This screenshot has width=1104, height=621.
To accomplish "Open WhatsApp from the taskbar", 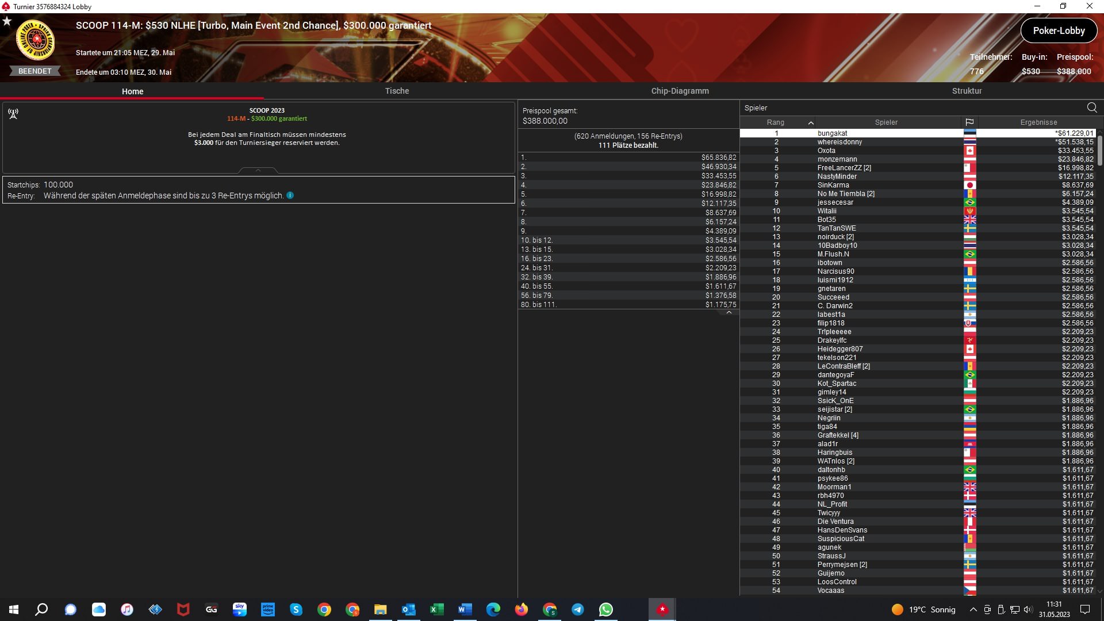I will (606, 609).
